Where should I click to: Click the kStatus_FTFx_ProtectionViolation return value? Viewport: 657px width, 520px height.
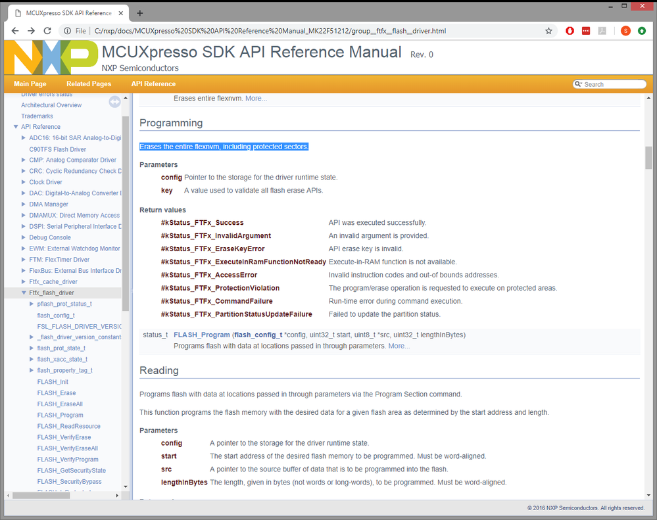pyautogui.click(x=220, y=288)
